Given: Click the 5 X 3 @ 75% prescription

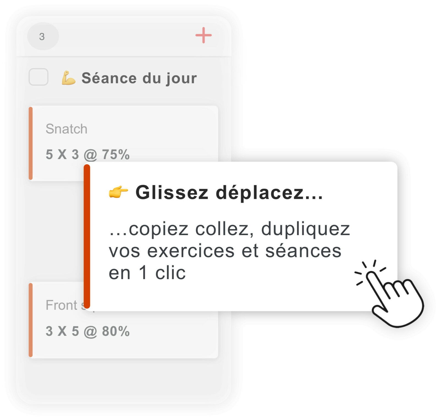Looking at the screenshot, I should 87,154.
